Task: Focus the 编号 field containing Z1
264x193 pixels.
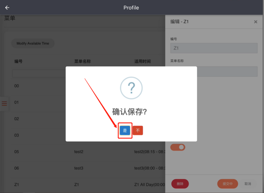Action: coord(214,48)
